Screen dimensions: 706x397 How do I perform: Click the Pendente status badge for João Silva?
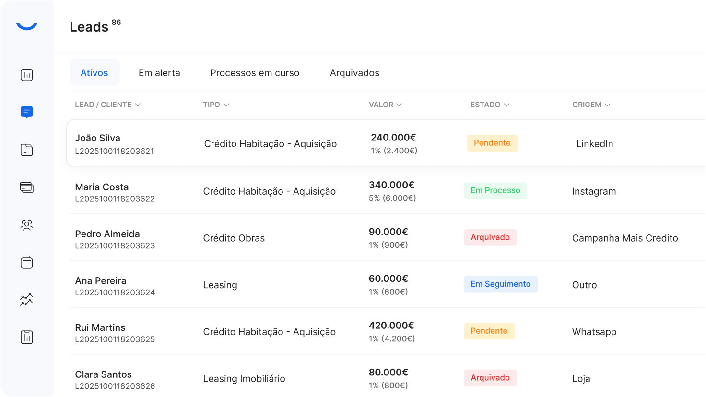[x=492, y=143]
